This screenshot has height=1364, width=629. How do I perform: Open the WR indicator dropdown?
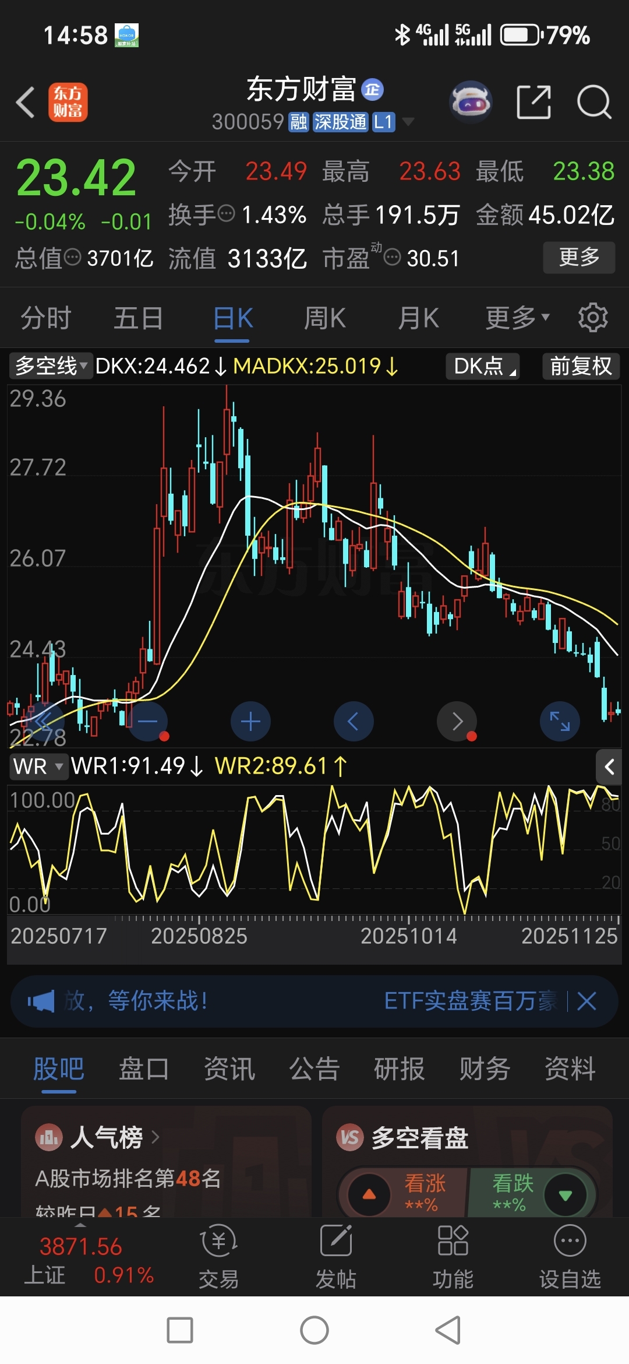[x=38, y=766]
